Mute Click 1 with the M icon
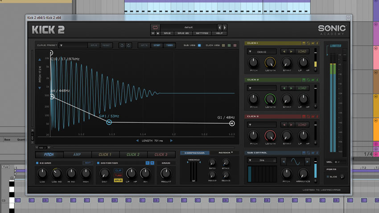The height and width of the screenshot is (213, 379). coord(313,43)
